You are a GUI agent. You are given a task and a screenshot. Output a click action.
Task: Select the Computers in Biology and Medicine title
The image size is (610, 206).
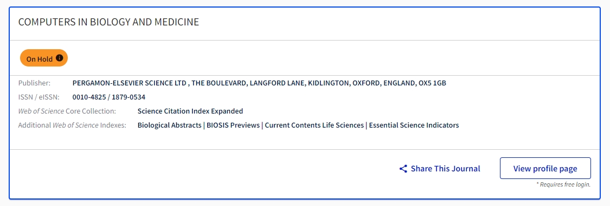[x=108, y=22]
